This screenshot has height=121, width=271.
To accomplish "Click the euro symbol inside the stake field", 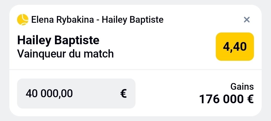I will [123, 93].
